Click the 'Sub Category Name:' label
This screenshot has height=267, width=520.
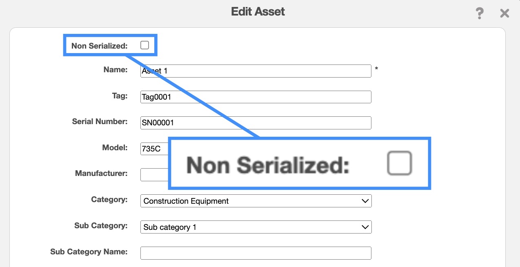point(89,251)
